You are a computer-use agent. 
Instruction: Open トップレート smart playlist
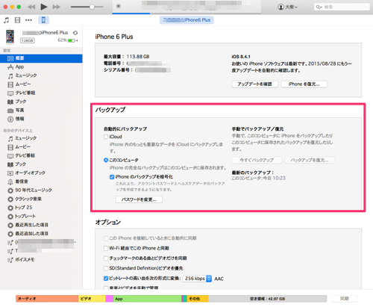coord(41,217)
